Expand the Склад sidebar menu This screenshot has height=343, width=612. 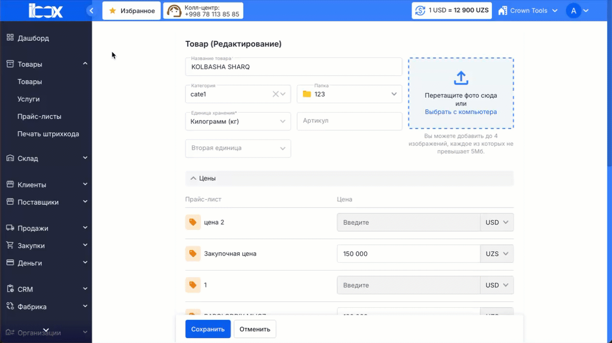point(46,158)
